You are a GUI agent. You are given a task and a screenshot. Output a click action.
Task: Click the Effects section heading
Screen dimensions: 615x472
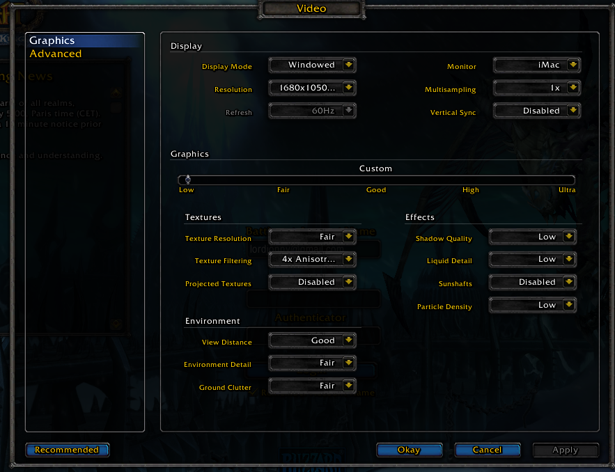click(420, 217)
